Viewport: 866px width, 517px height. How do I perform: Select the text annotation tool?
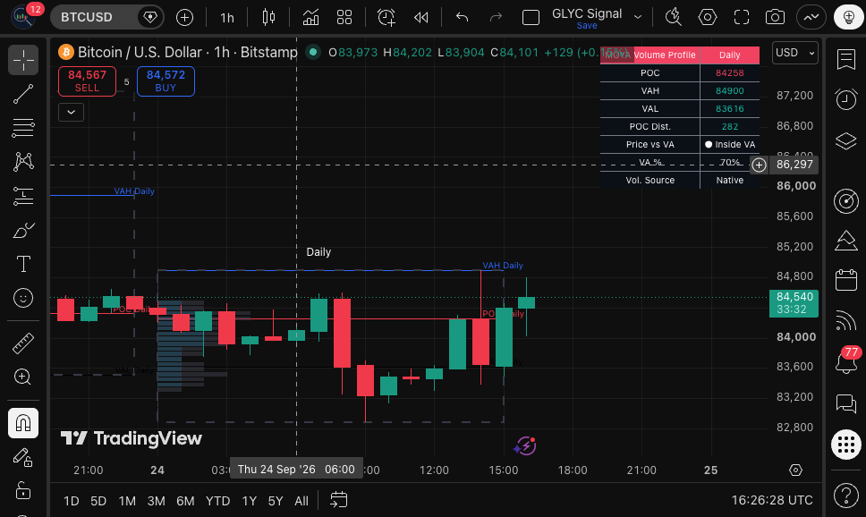coord(23,264)
